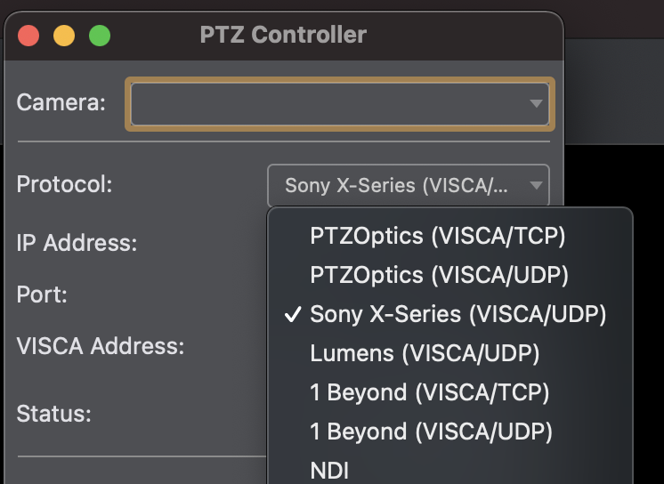Screen dimensions: 664x484
Task: Click the Protocol combo box showing Sony X-Series
Action: [x=409, y=185]
